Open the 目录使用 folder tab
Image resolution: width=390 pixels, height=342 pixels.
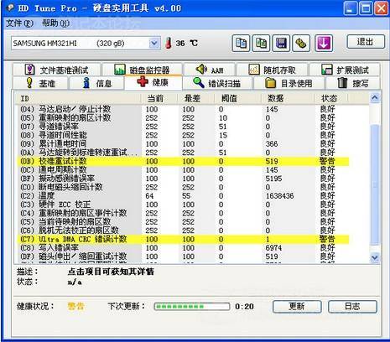click(289, 83)
